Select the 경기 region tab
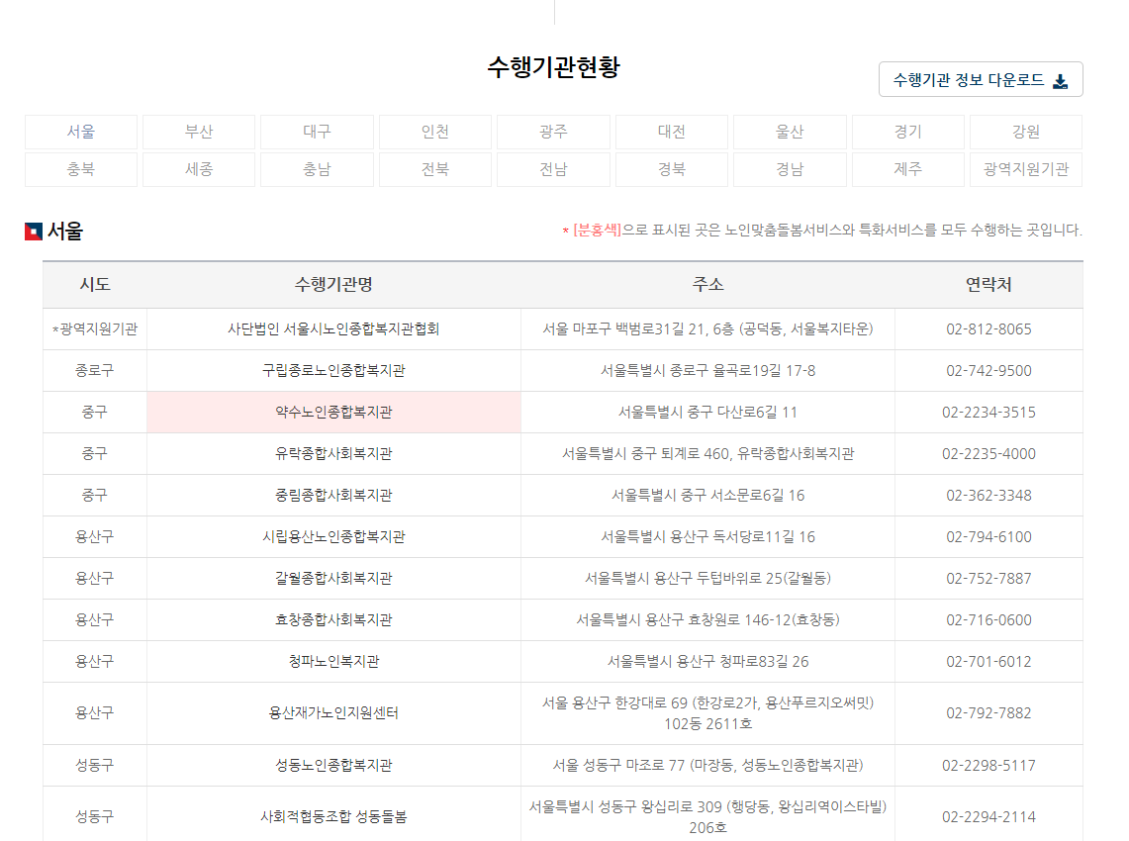Screen dimensions: 1129x841 tap(907, 132)
